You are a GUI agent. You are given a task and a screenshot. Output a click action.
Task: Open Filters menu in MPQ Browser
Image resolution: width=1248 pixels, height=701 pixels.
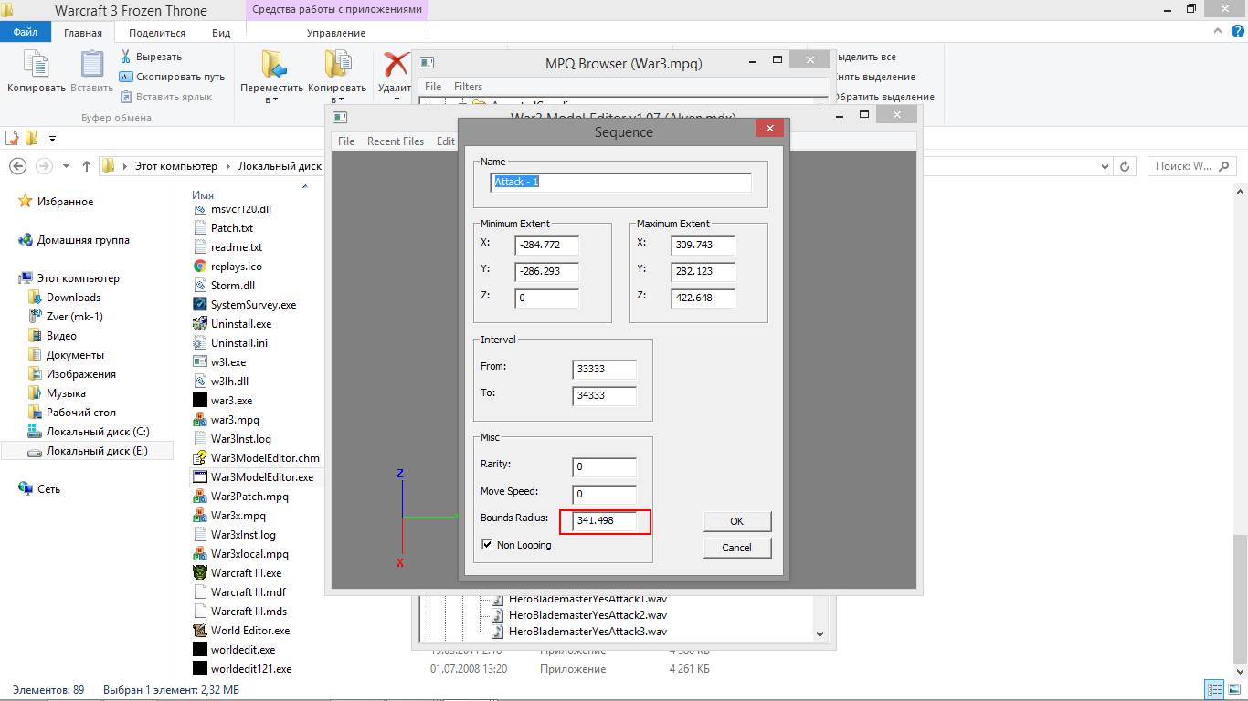pyautogui.click(x=469, y=87)
